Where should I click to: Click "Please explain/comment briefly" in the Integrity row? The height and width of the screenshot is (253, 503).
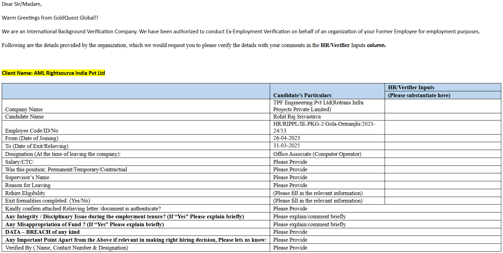310,217
